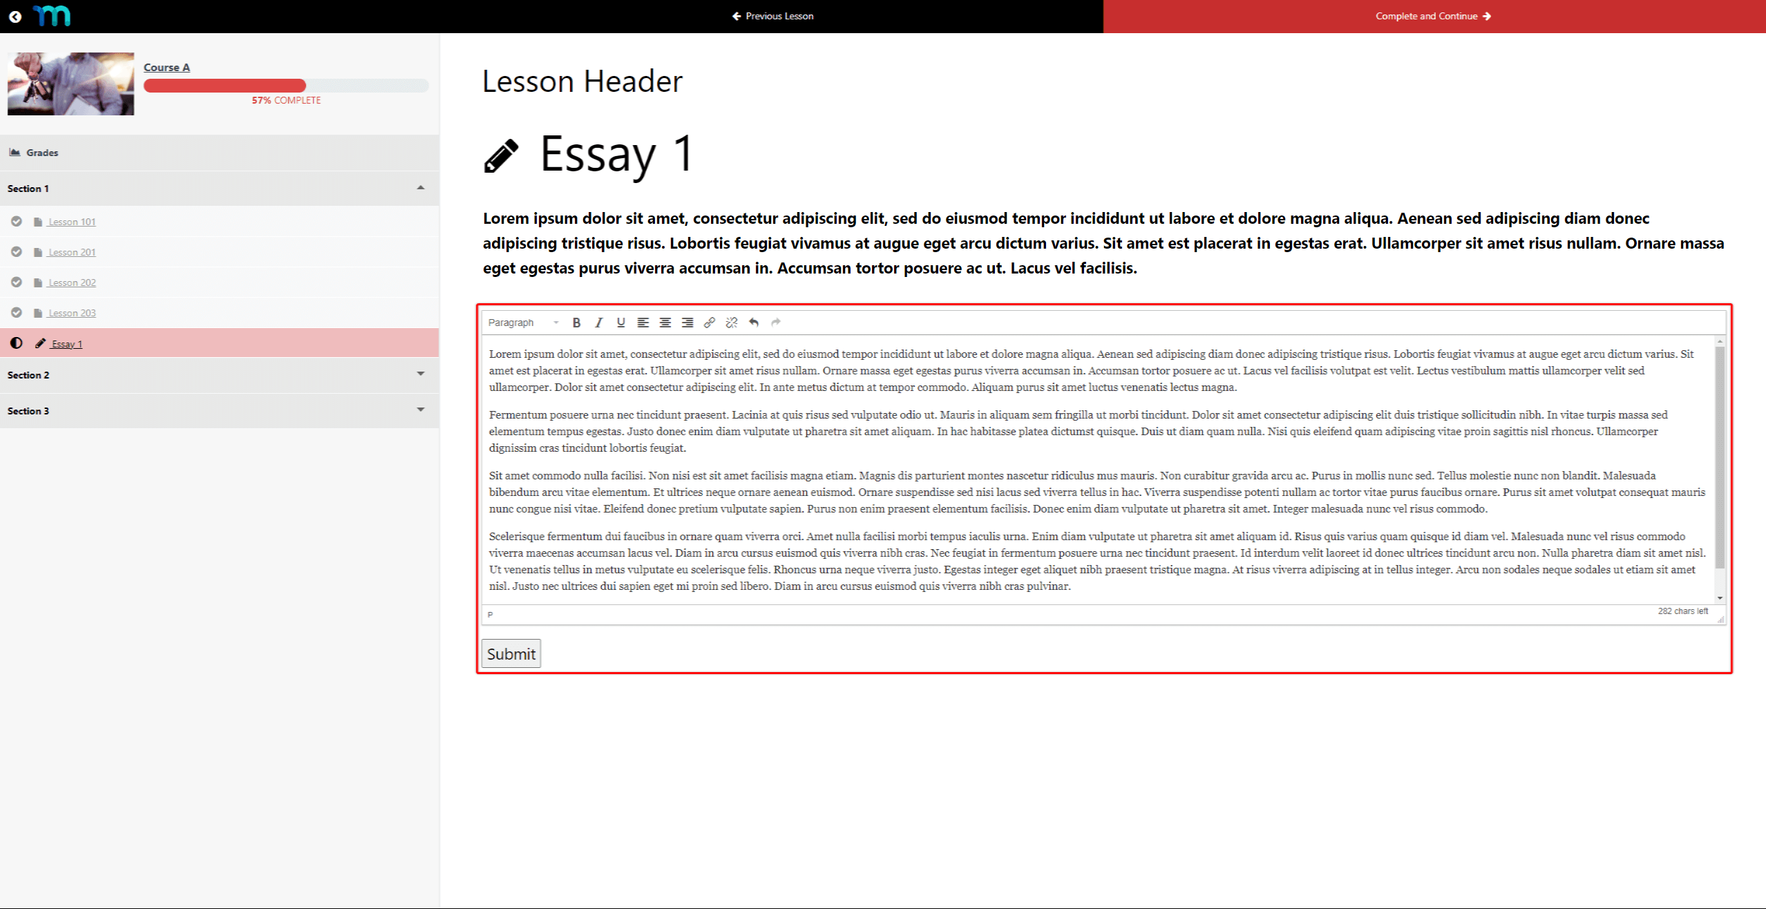
Task: Click the redo arrow icon
Action: tap(776, 321)
